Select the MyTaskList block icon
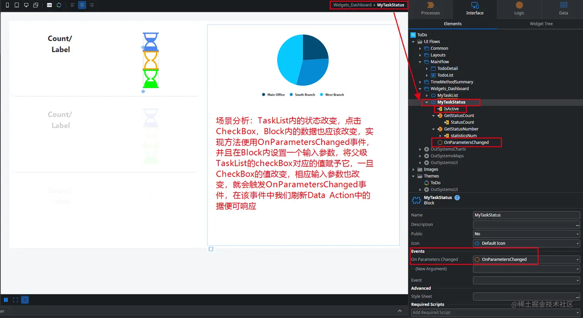Image resolution: width=583 pixels, height=318 pixels. (433, 96)
